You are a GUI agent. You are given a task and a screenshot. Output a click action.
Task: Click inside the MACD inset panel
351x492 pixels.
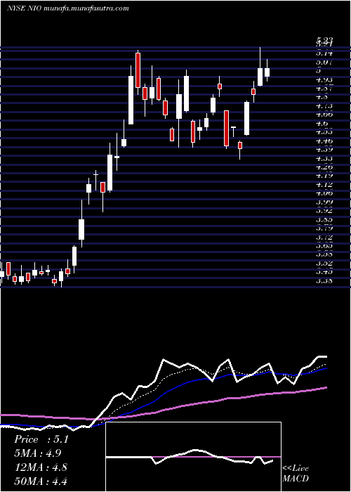pos(193,457)
